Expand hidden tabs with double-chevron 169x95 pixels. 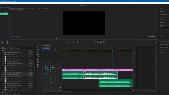tap(9, 9)
